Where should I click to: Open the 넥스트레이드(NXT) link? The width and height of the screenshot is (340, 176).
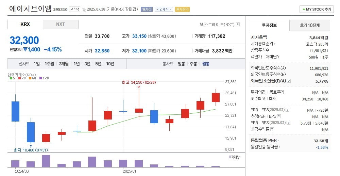(x=217, y=25)
